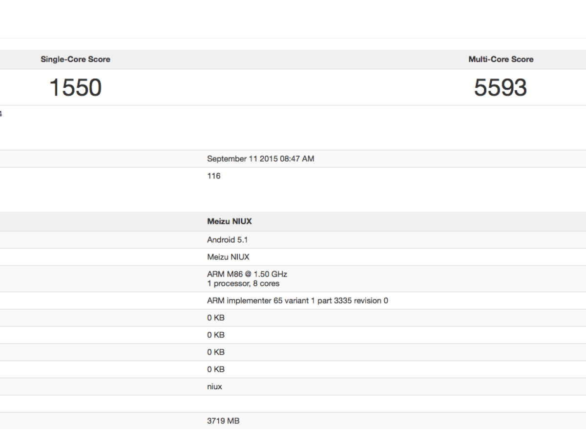
Task: Click the 3719 MB memory value
Action: (223, 421)
